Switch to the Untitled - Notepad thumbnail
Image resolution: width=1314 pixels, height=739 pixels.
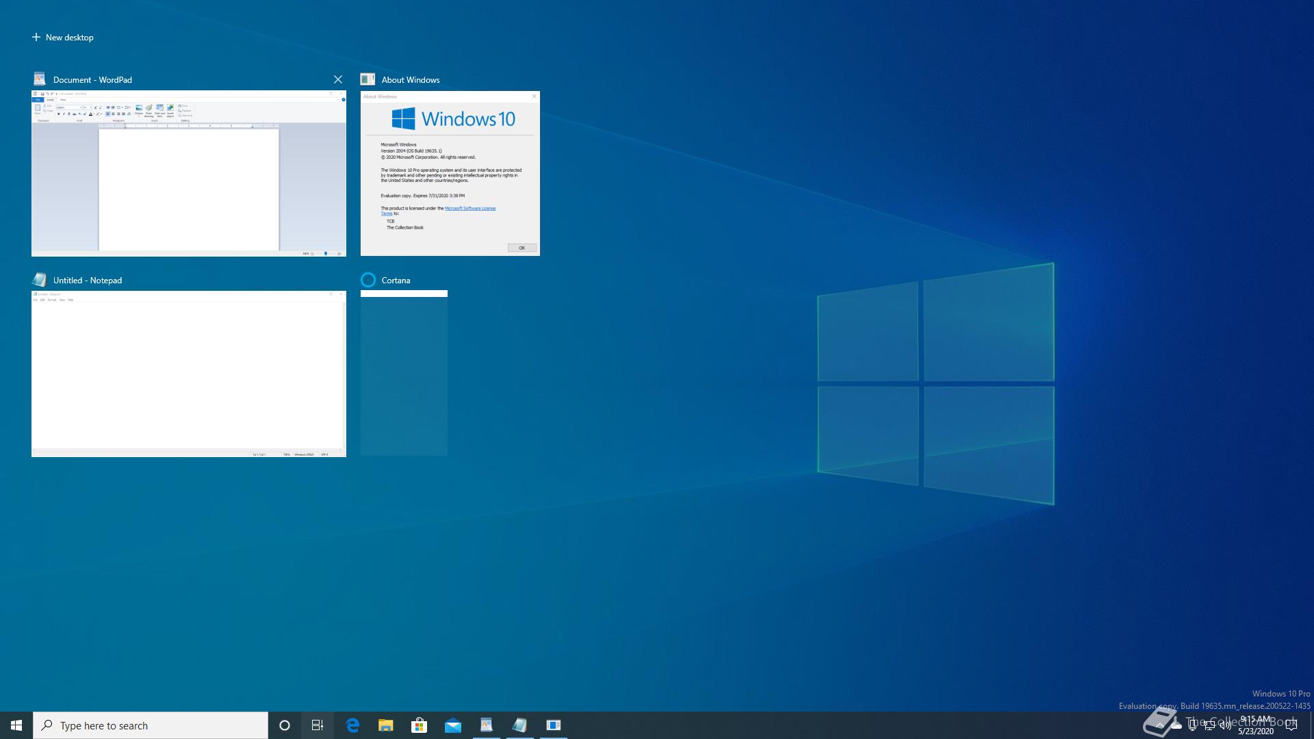tap(189, 374)
